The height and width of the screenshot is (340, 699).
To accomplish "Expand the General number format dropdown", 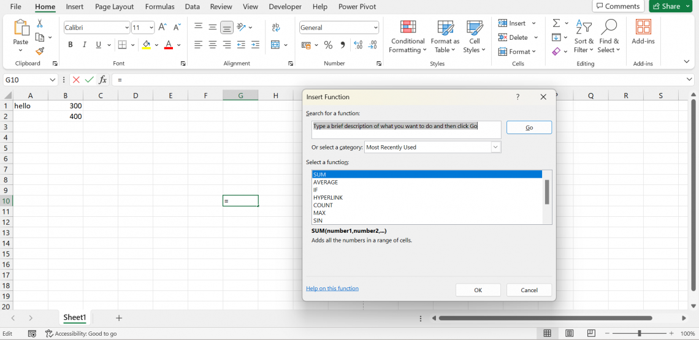I will point(375,28).
